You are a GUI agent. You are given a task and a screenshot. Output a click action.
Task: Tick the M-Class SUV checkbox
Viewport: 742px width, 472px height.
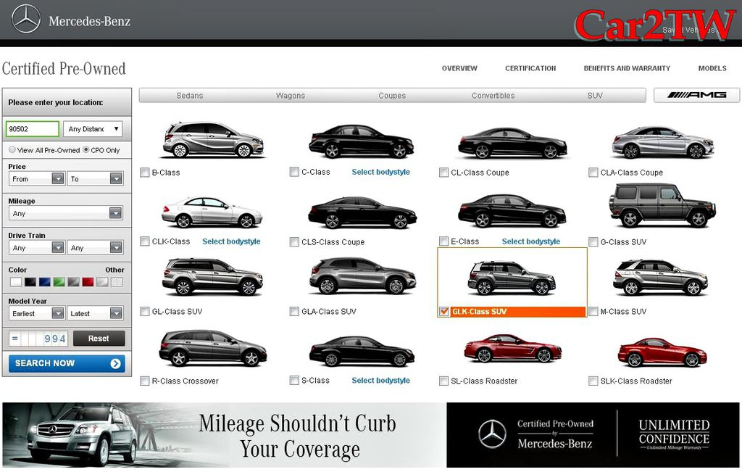pos(593,312)
